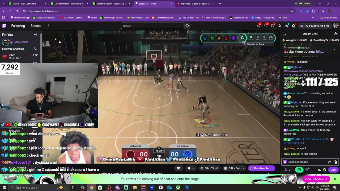340x191 pixels.
Task: Open the notification bell dropdown
Action: [191, 168]
